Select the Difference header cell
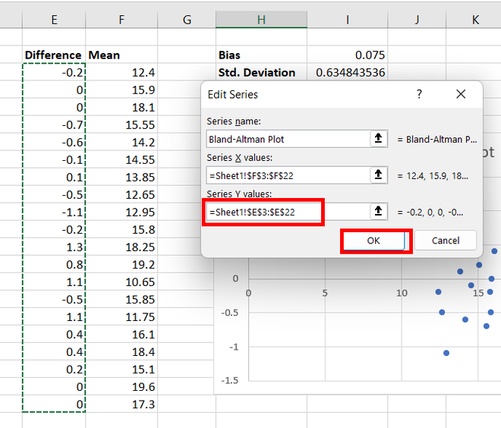Screen dimensions: 501x428 tap(54, 55)
